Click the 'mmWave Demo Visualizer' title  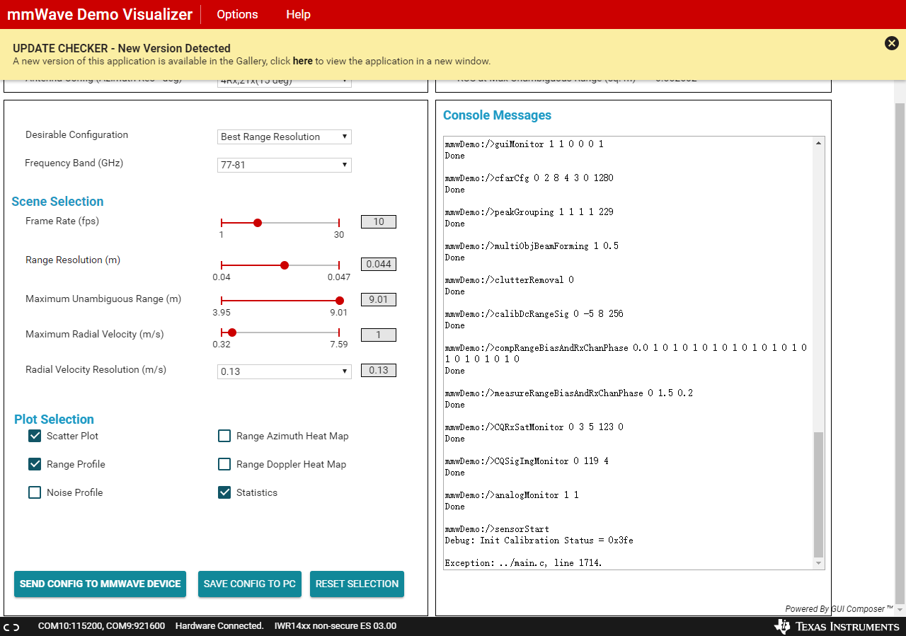[100, 14]
